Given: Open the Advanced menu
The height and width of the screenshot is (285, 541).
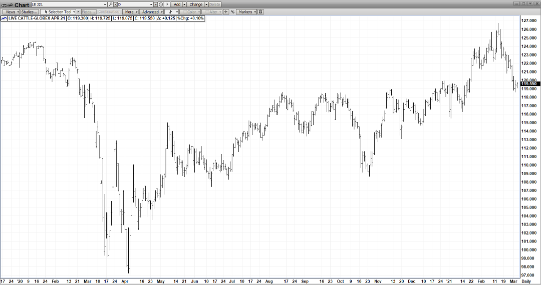Looking at the screenshot, I should point(151,11).
